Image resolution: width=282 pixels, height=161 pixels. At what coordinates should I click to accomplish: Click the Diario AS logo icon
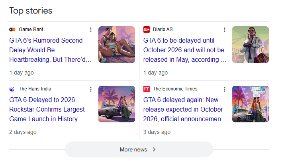[x=147, y=29]
